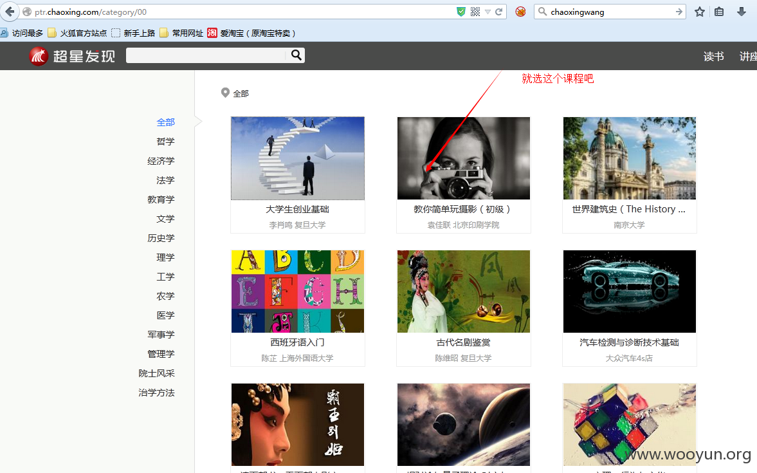Viewport: 757px width, 473px height.
Task: Open the cathedral thumbnail of 世界建筑史
Action: pos(630,158)
